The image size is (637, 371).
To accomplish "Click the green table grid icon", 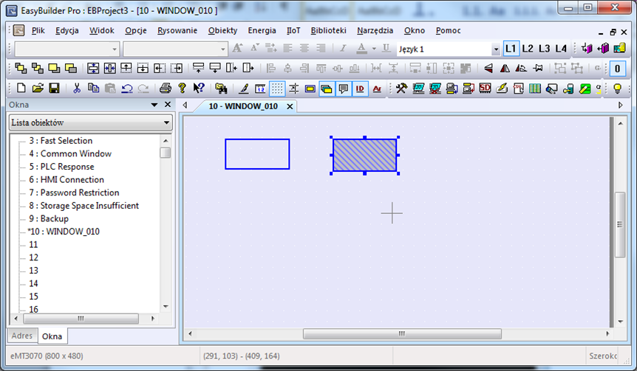I will pyautogui.click(x=534, y=88).
